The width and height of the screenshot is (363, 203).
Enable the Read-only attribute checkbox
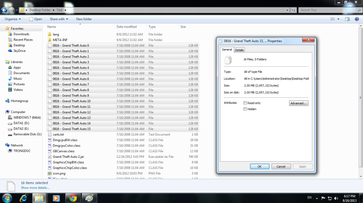point(245,103)
